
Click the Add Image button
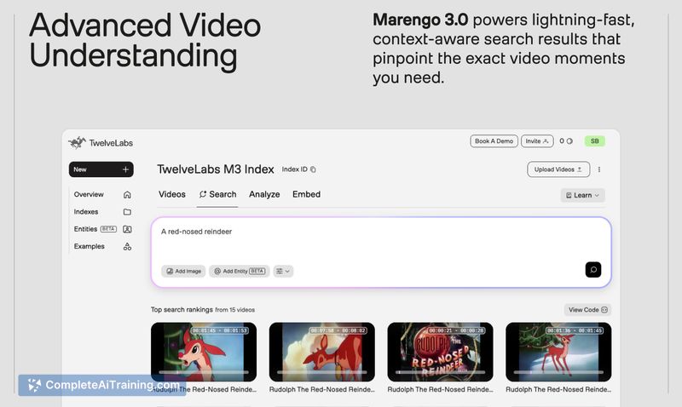click(183, 271)
